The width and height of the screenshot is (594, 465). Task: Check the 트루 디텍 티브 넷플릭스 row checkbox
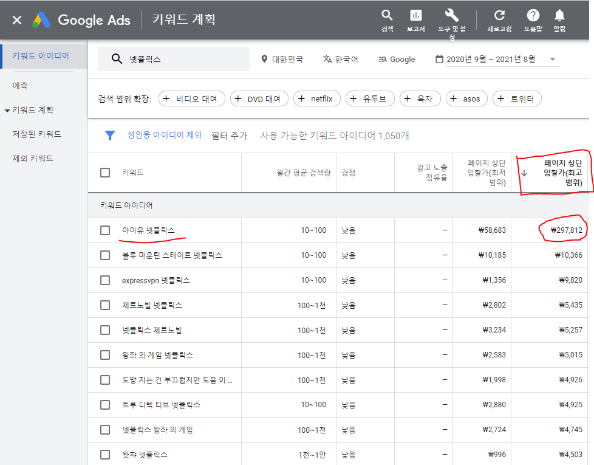[x=105, y=405]
